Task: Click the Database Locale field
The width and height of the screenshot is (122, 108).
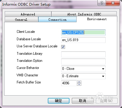Action: coord(83,40)
